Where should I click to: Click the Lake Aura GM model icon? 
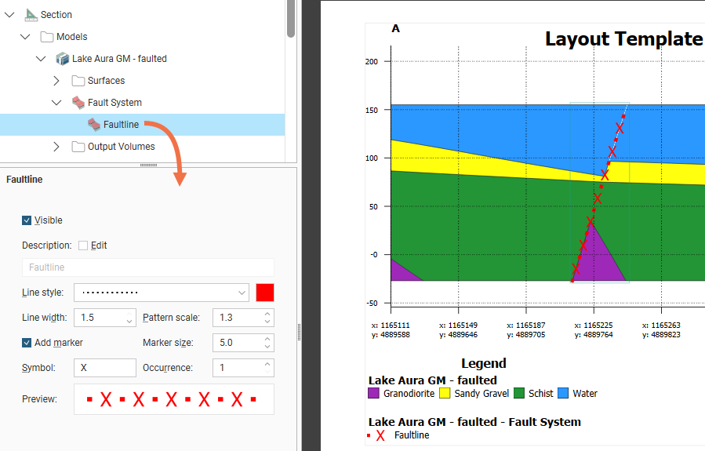62,59
